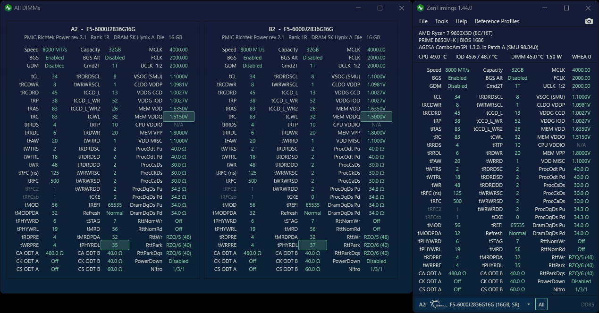Maximize the ZenTimings window
The width and height of the screenshot is (599, 313).
(566, 8)
